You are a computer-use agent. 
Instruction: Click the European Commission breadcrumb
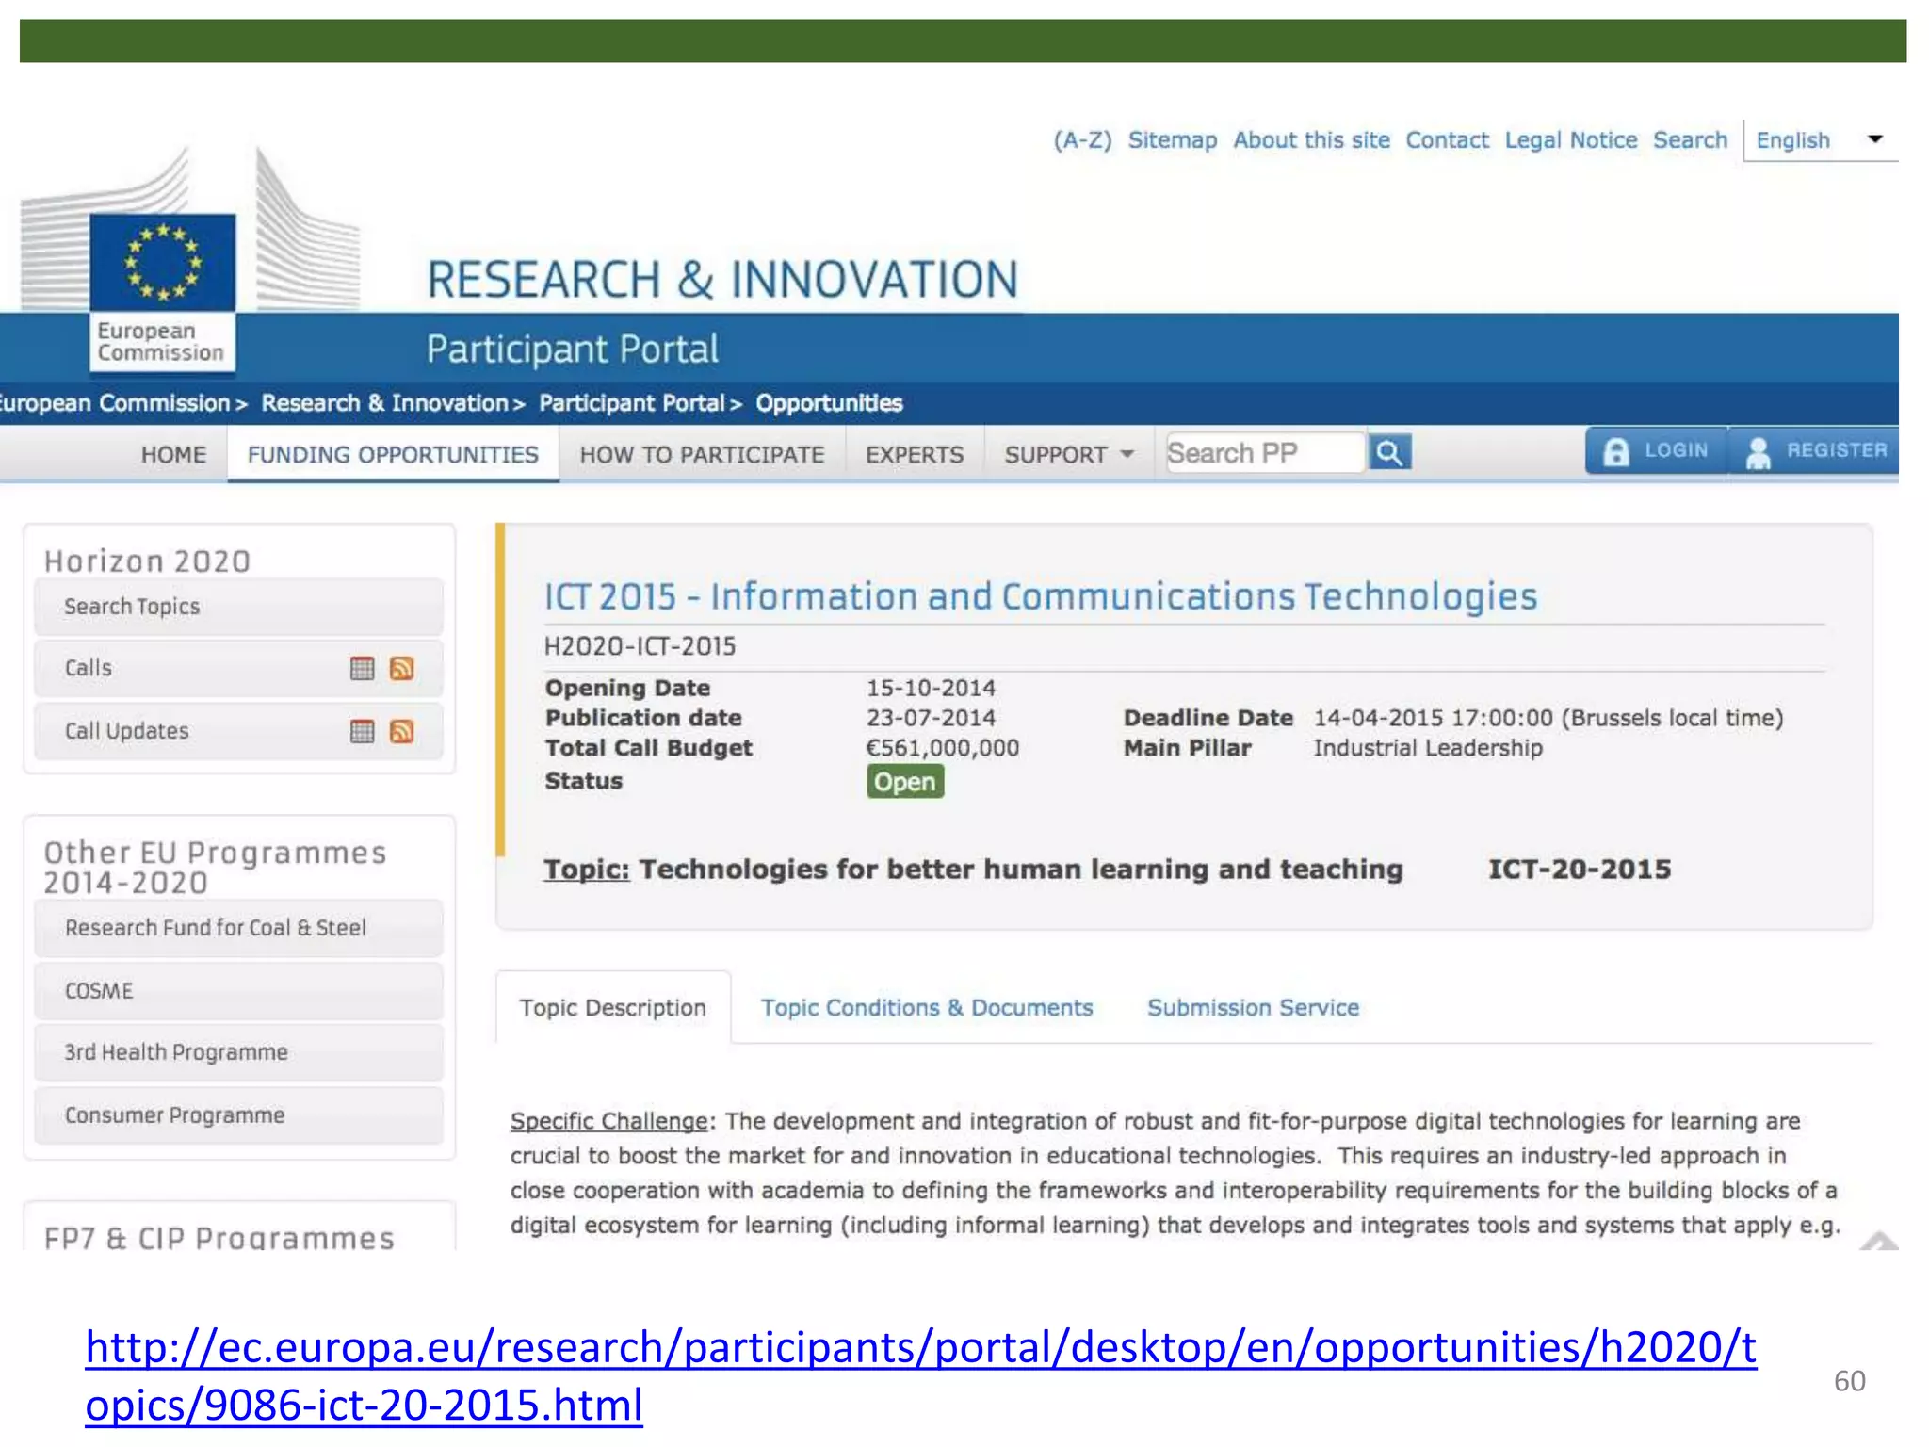[115, 403]
